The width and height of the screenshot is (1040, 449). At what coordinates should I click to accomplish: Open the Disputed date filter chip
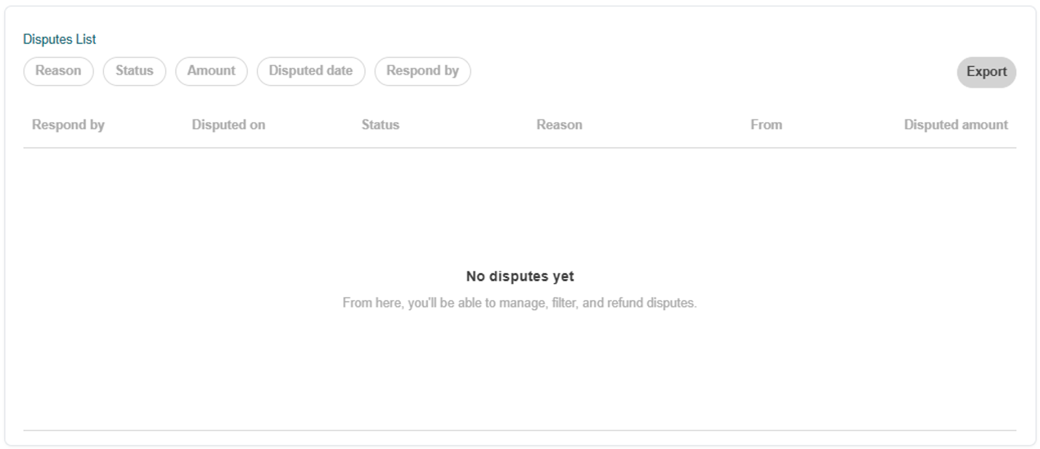pyautogui.click(x=311, y=71)
